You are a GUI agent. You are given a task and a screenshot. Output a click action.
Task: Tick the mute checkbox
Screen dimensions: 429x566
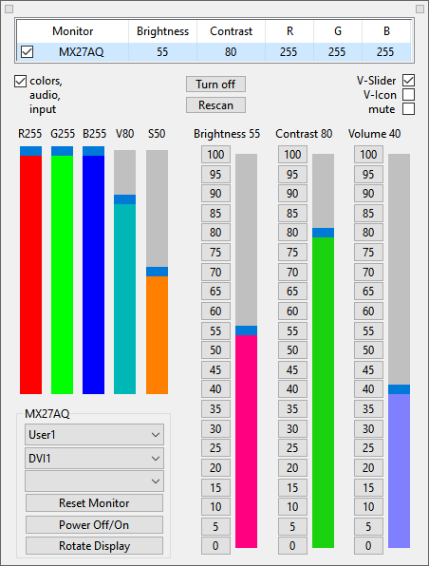pos(408,108)
